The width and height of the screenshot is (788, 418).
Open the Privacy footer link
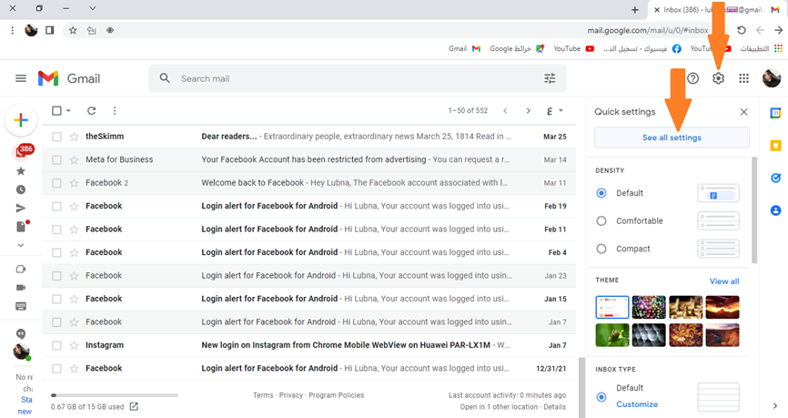pos(291,395)
